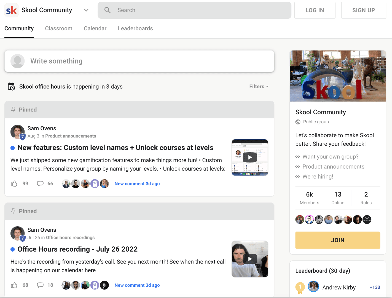392x298 pixels.
Task: Open the Calendar tab
Action: point(95,28)
